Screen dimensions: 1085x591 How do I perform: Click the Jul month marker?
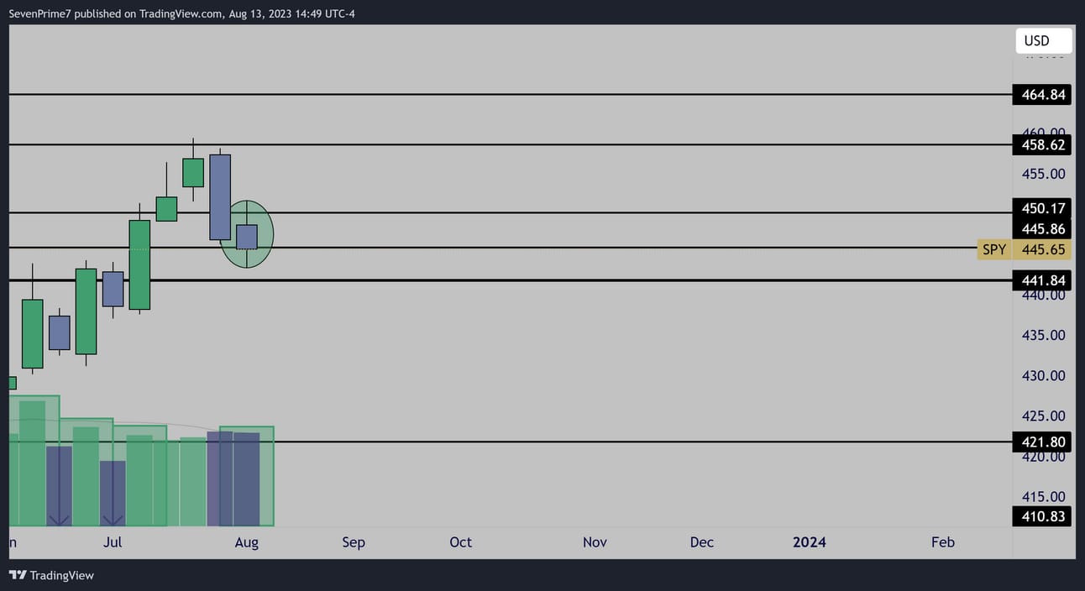[113, 542]
